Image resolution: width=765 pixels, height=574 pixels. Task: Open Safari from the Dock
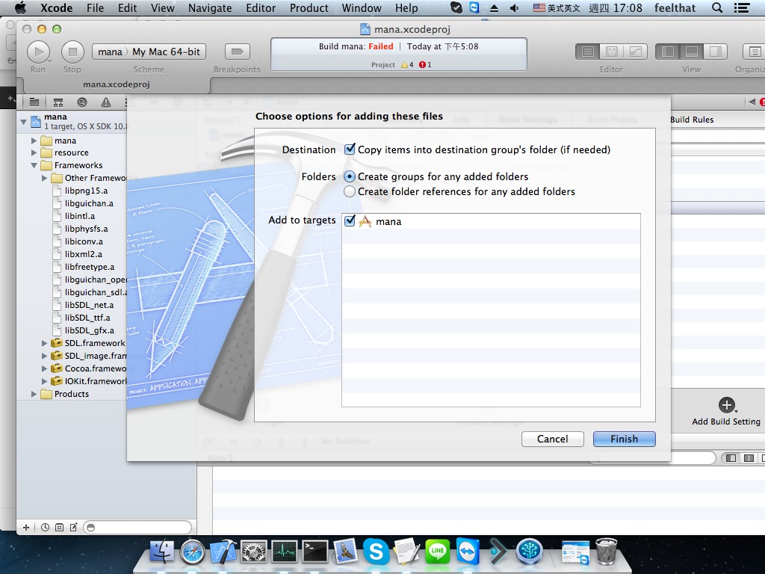click(x=192, y=552)
